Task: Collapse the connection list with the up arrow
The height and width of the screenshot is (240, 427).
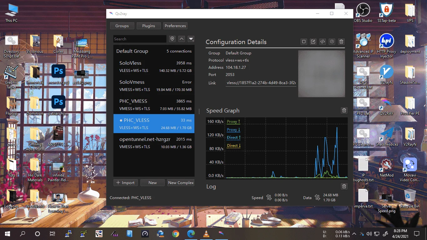Action: coord(182,39)
